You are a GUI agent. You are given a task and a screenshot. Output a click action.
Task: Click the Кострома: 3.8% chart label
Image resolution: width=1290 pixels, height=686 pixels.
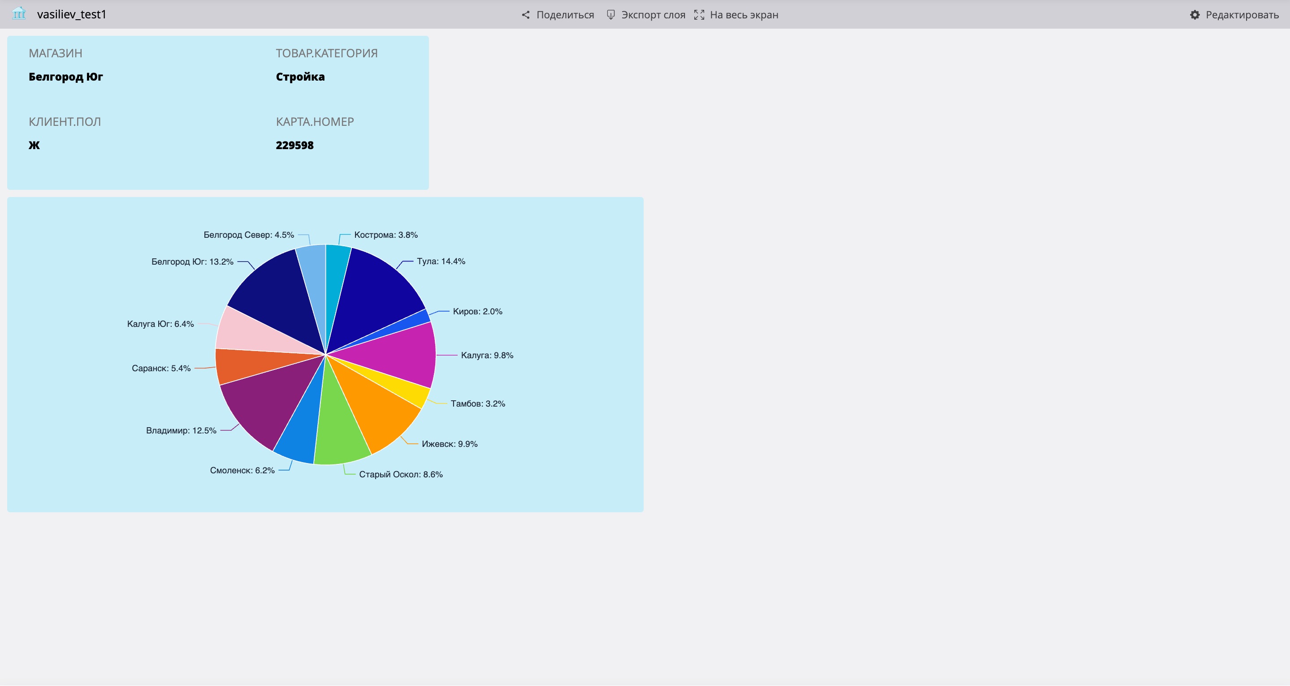pyautogui.click(x=385, y=235)
